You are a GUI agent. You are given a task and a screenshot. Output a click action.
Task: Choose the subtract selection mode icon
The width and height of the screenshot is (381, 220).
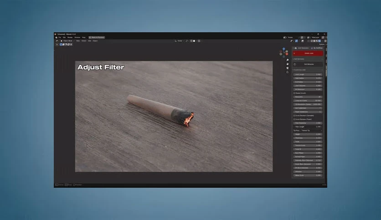[66, 45]
